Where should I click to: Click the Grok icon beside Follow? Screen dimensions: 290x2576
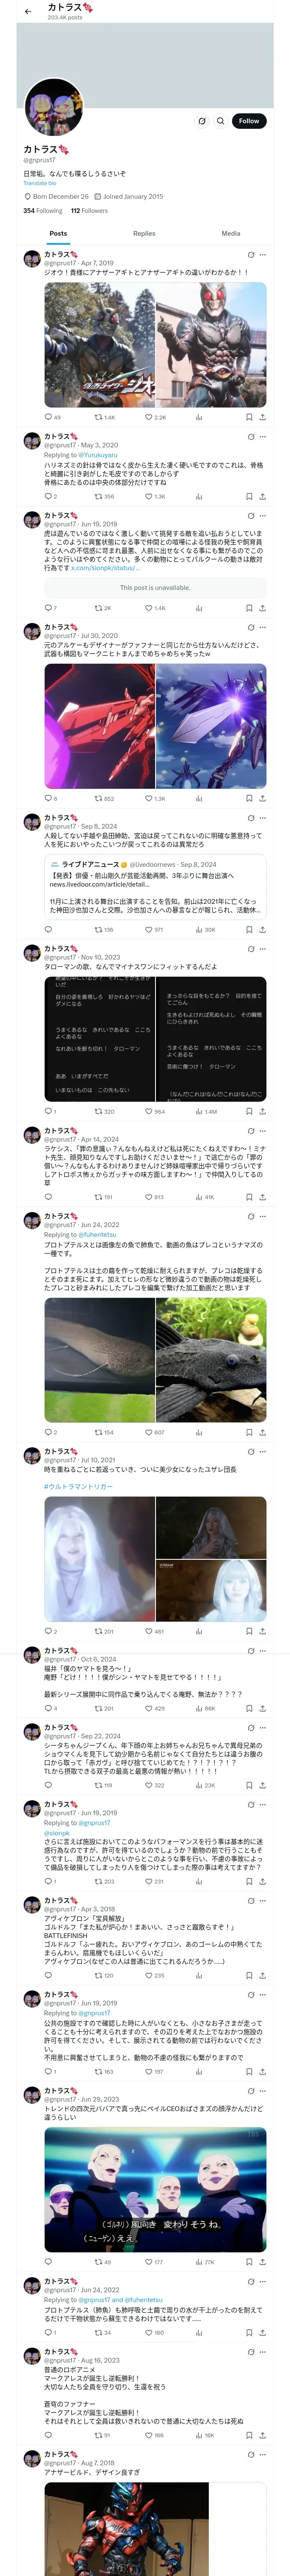(x=202, y=121)
